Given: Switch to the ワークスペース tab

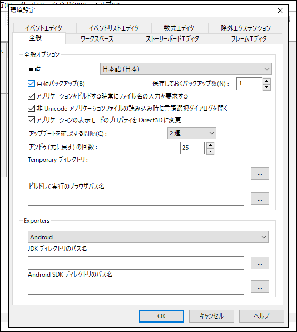Looking at the screenshot, I should 97,39.
